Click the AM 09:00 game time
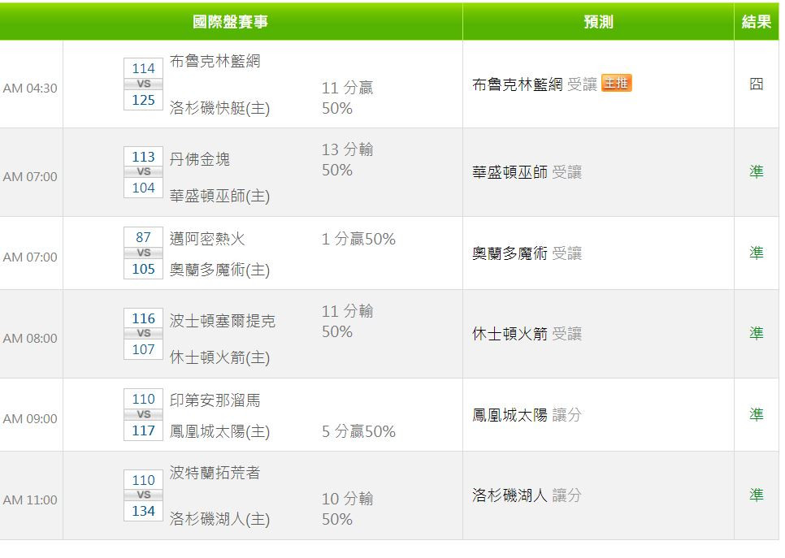The image size is (785, 558). [x=30, y=419]
